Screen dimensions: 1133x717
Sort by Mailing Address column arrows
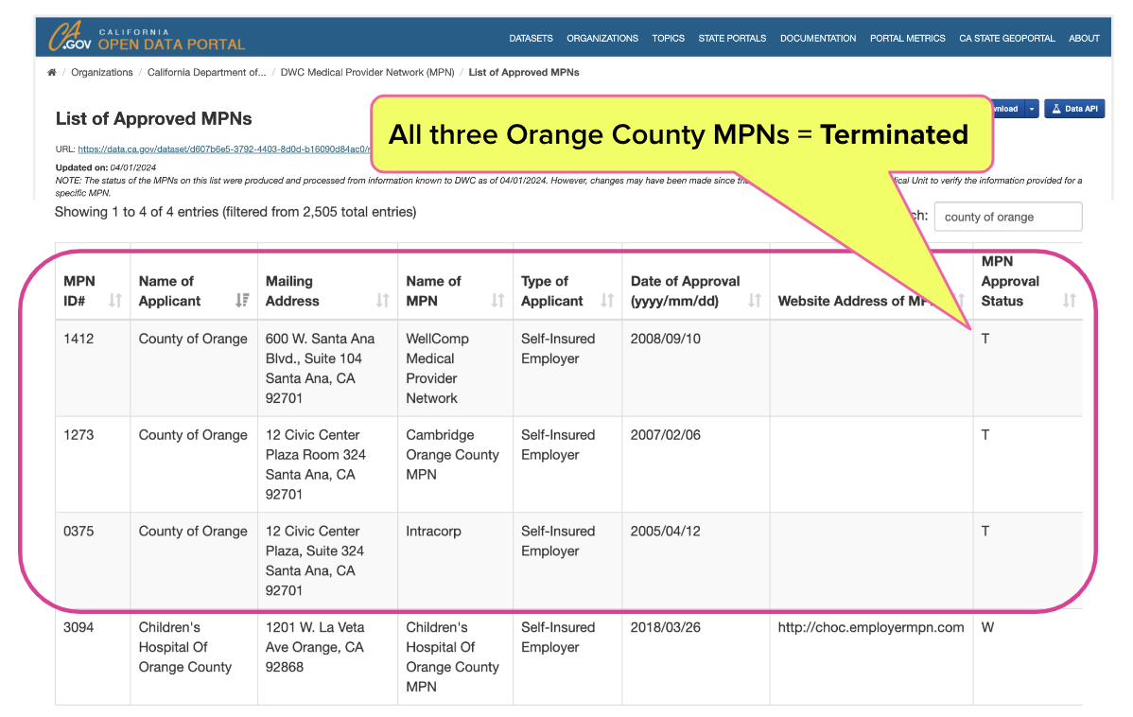[x=382, y=300]
